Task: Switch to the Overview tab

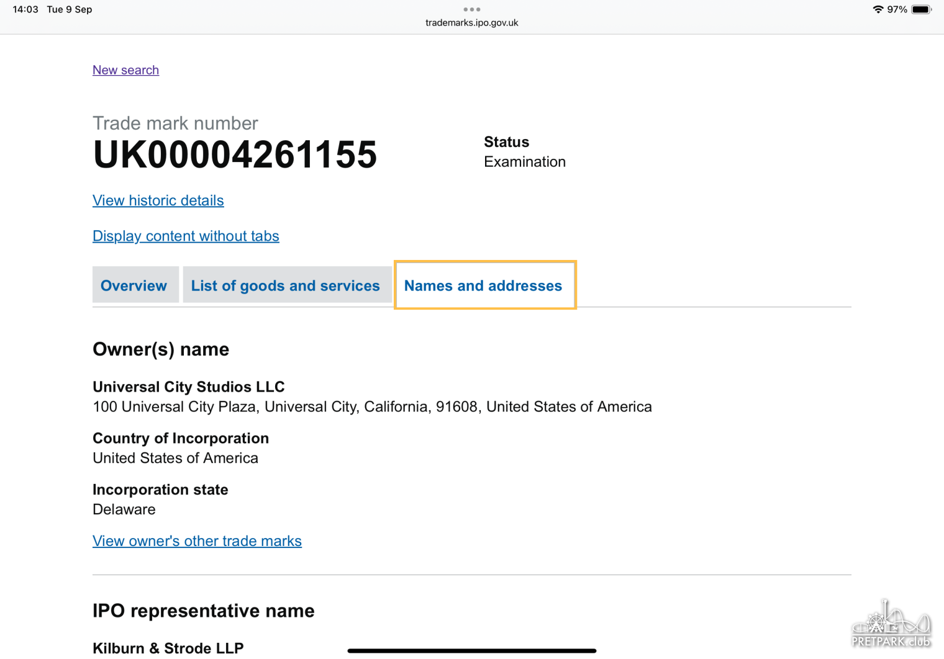Action: [x=134, y=285]
